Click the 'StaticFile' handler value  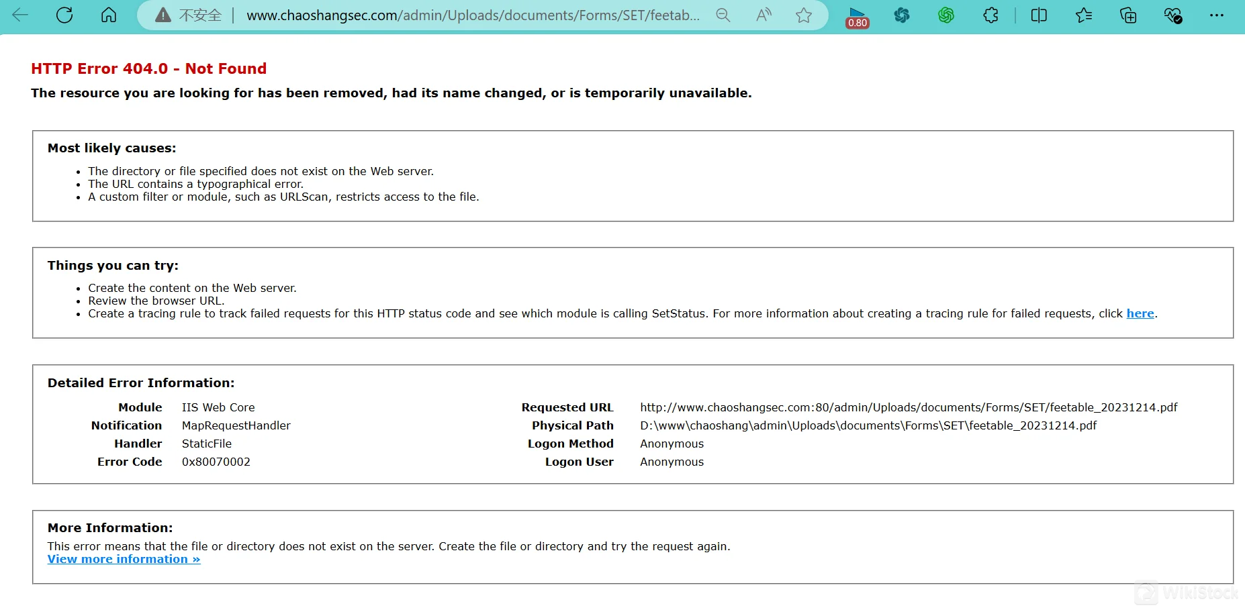pyautogui.click(x=207, y=444)
